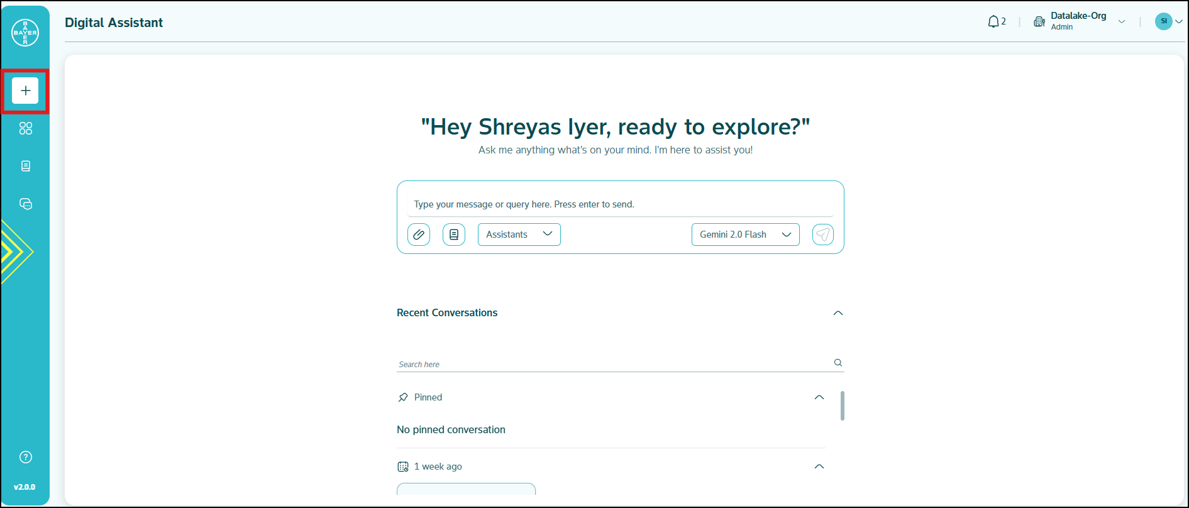Open the Gemini 2.0 Flash model dropdown

[745, 235]
